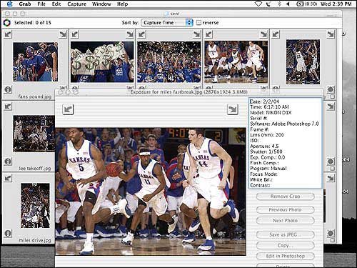Rotate the top-row fastbreak thumbnail clockwise
Viewport: 357px width, 268px height.
263,34
